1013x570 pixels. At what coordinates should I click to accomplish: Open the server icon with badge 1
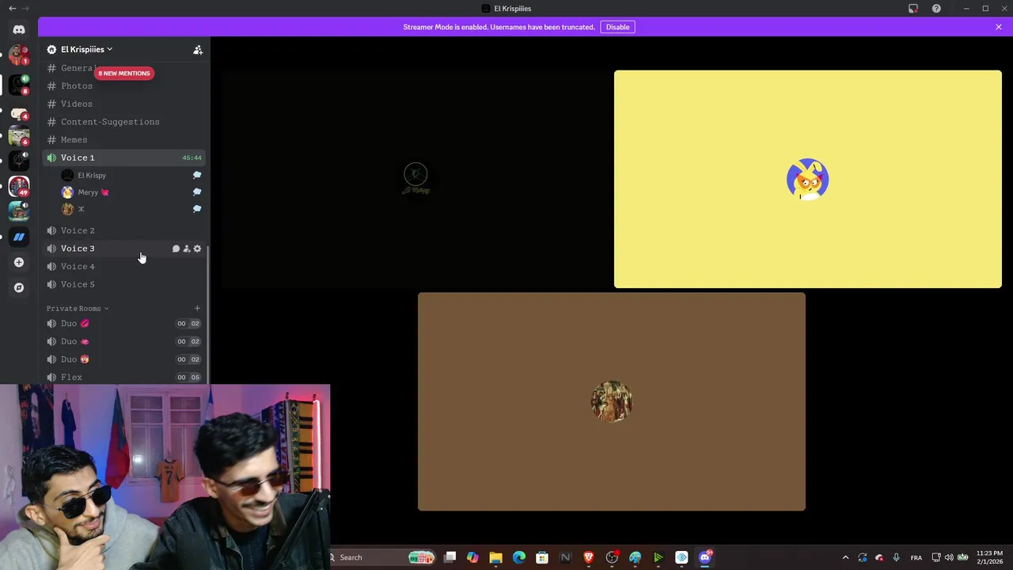(19, 55)
